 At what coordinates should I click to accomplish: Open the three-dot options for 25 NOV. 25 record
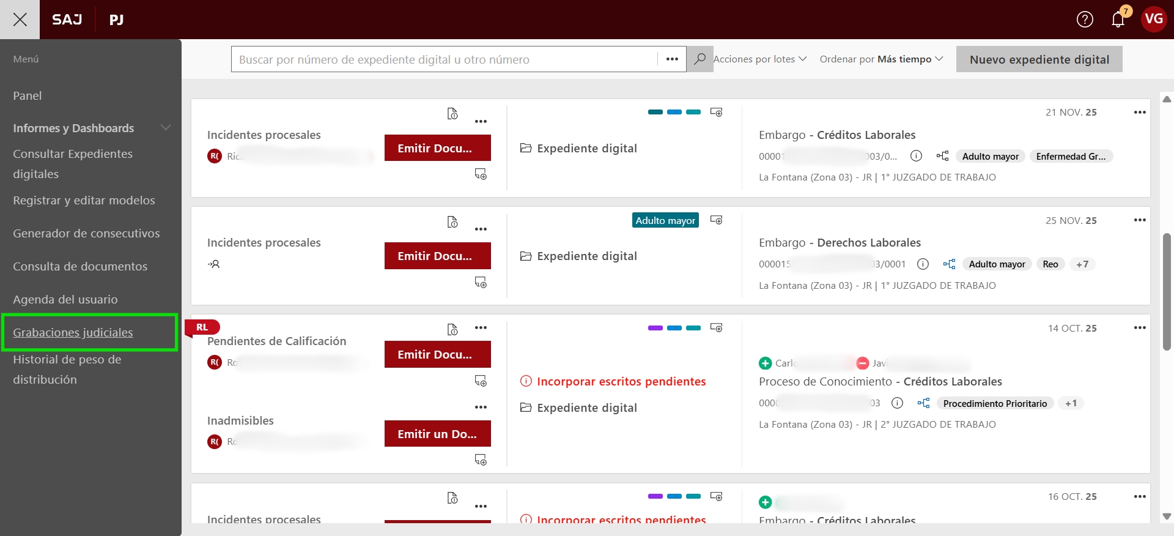point(1140,220)
